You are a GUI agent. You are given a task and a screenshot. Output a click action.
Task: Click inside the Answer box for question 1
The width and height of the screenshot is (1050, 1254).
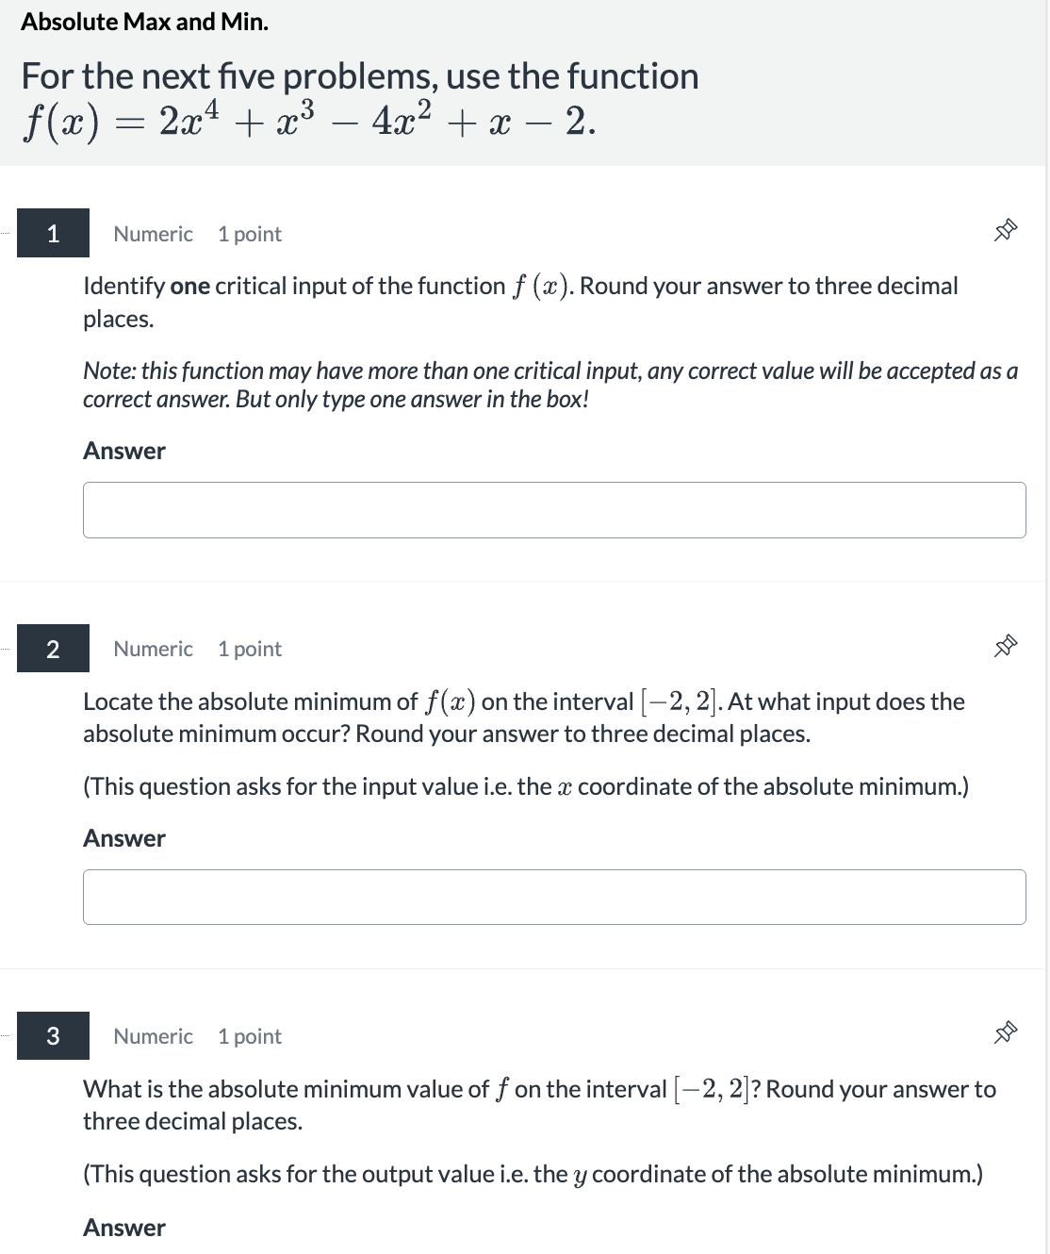coord(554,509)
